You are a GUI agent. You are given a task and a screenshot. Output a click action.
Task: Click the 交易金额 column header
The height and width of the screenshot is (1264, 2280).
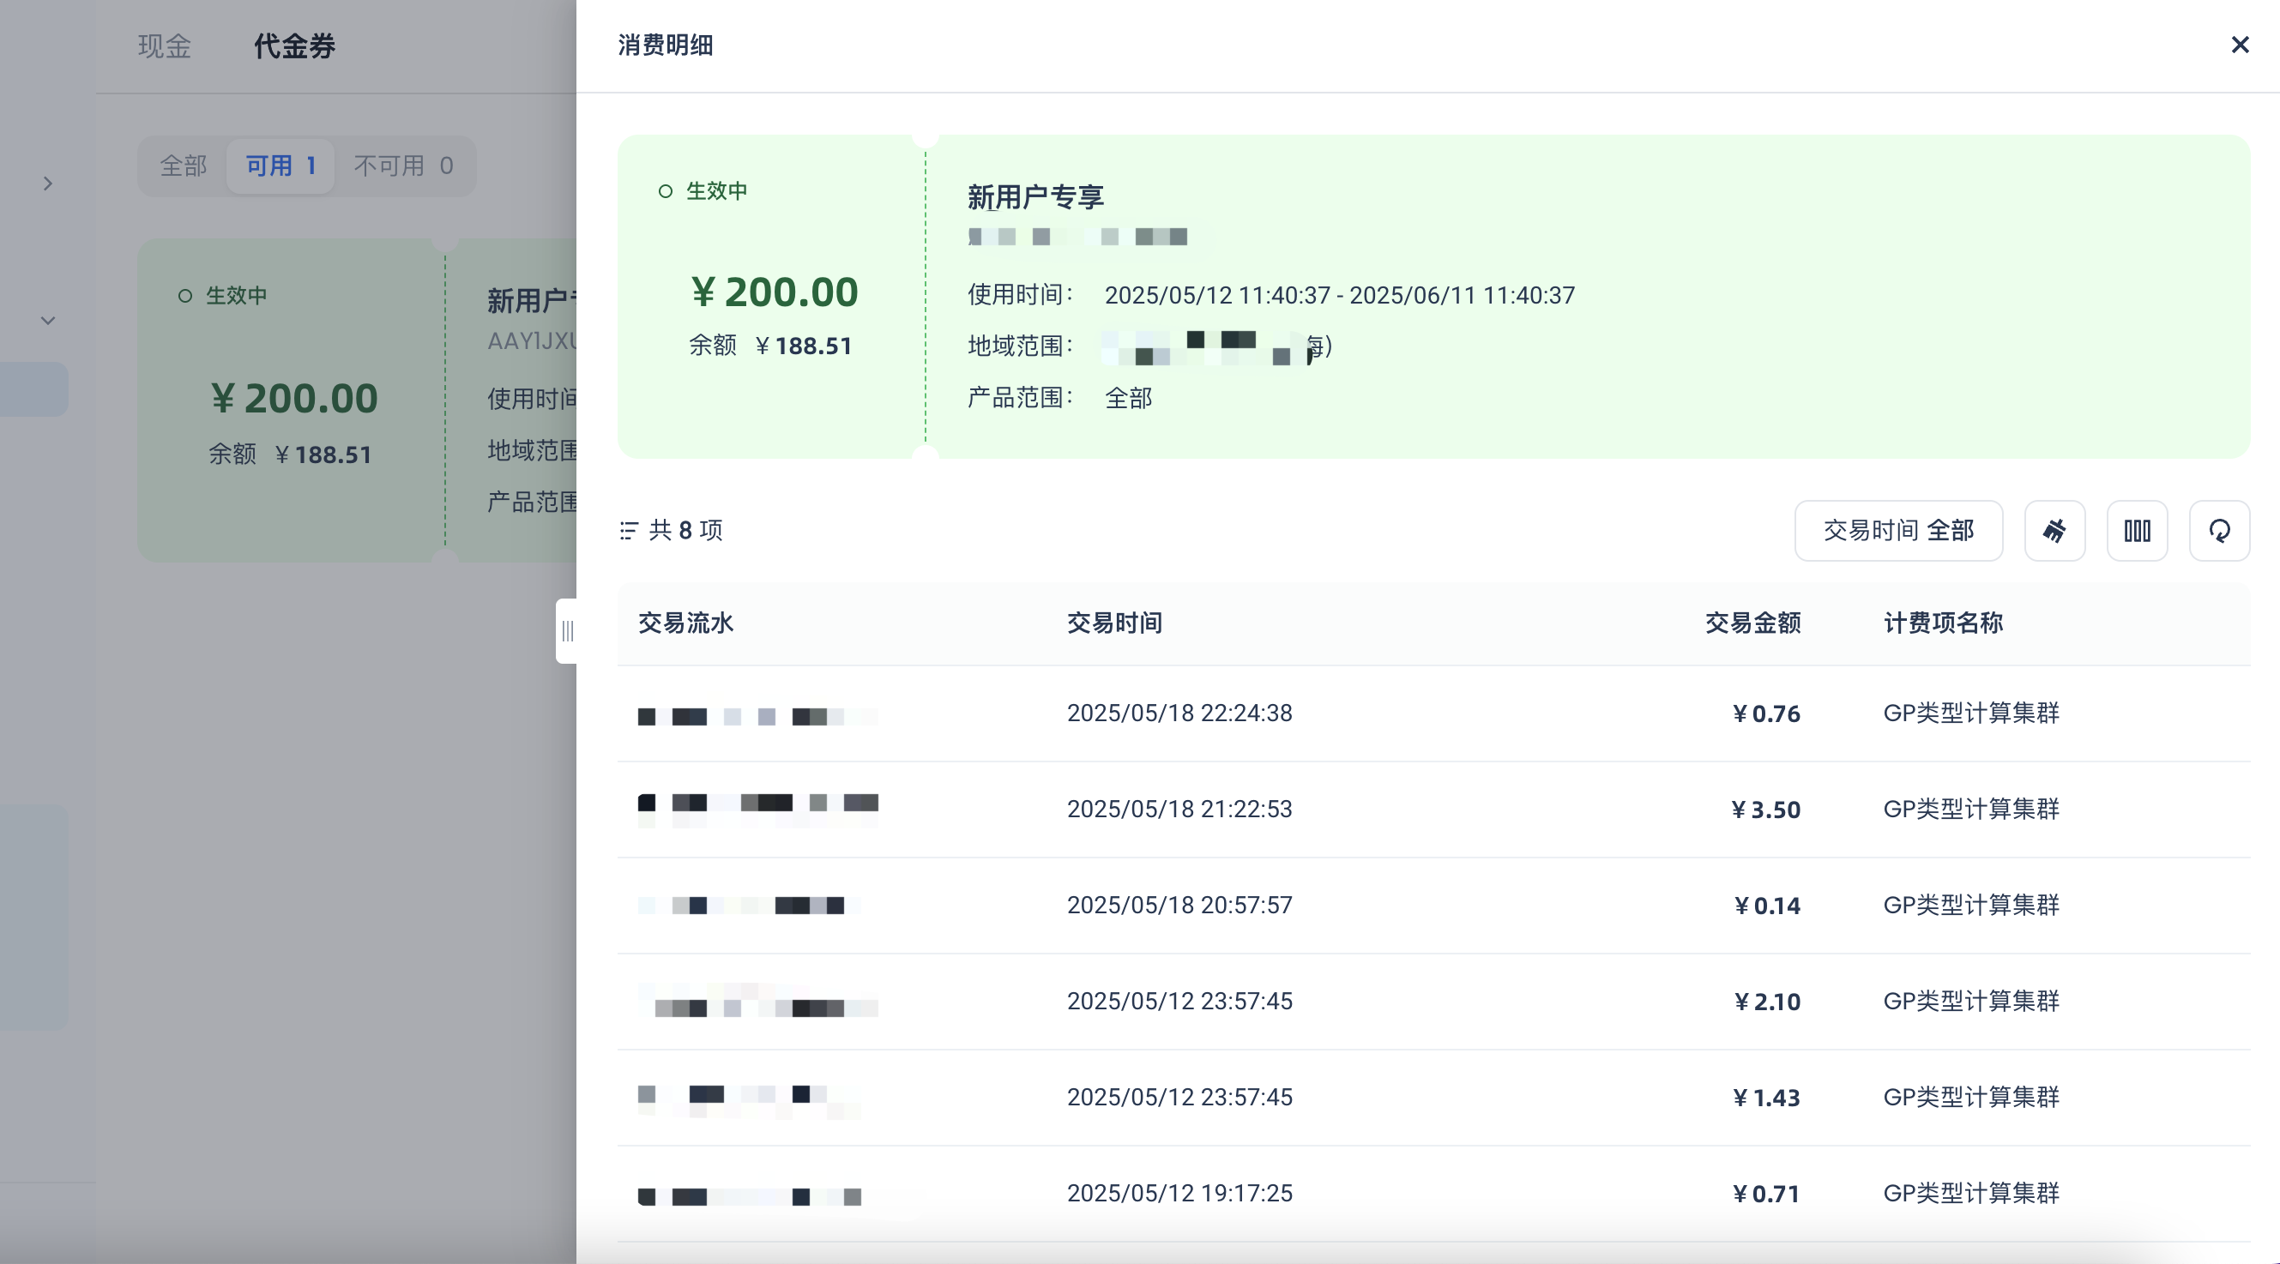(x=1752, y=623)
